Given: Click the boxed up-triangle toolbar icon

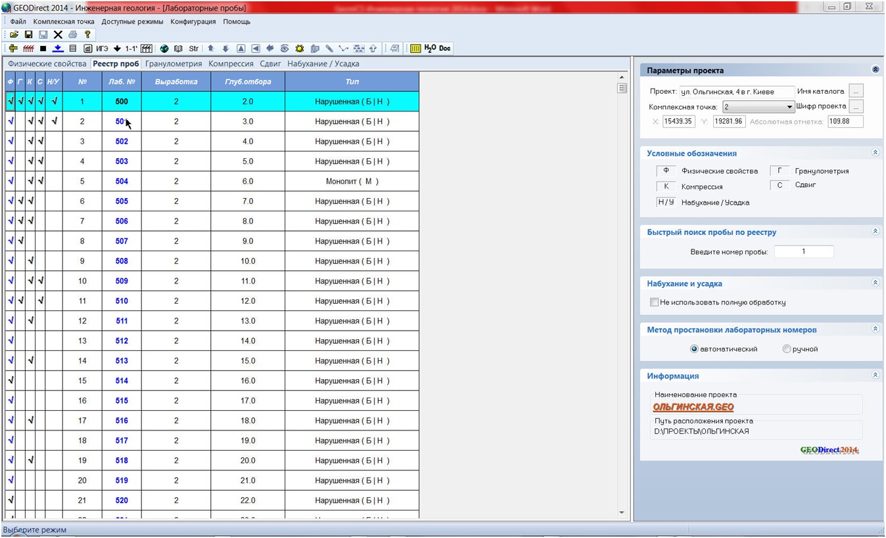Looking at the screenshot, I should click(x=241, y=49).
